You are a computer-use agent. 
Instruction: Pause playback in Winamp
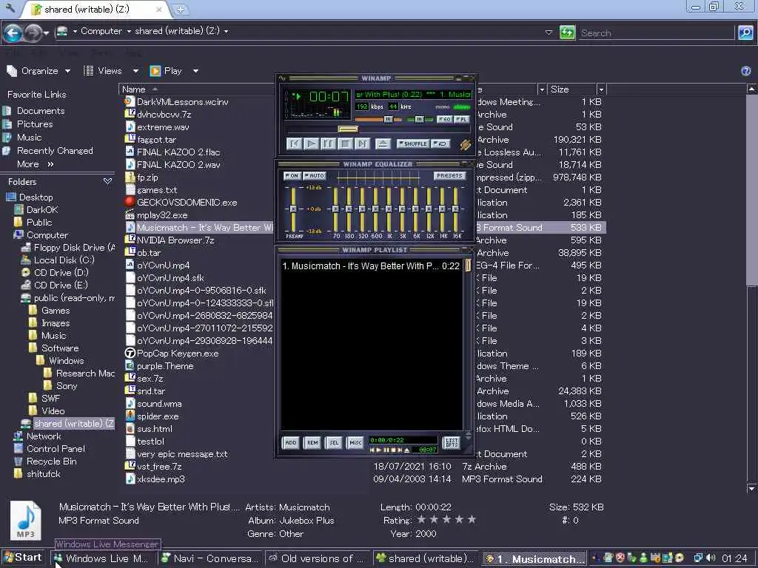(x=328, y=143)
